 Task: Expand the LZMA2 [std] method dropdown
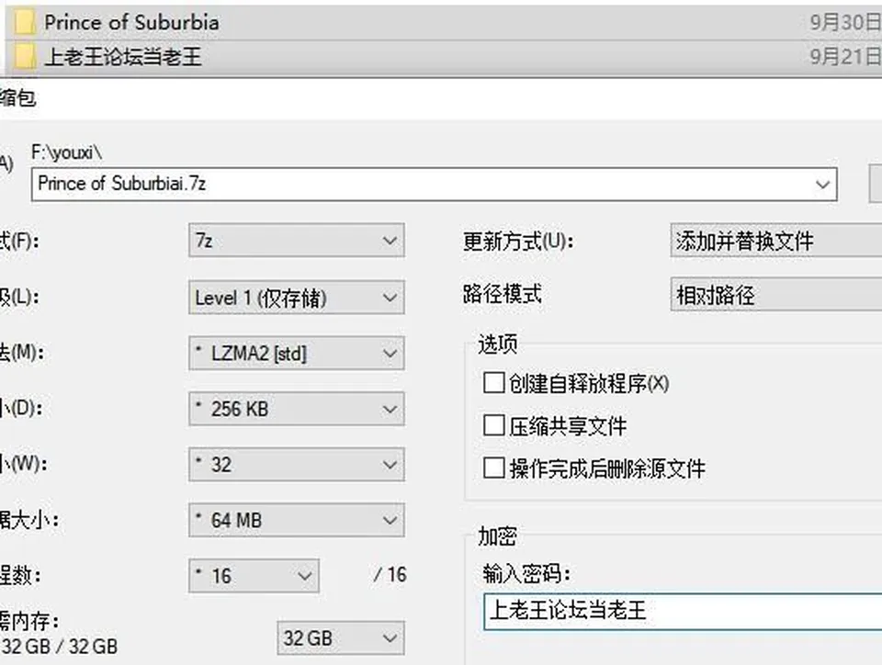click(297, 353)
